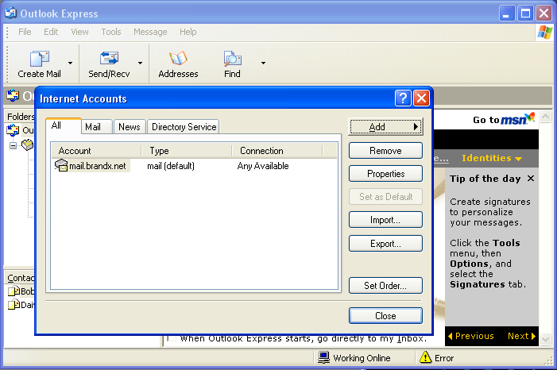Dismiss Tip of the day with X
This screenshot has height=370, width=557.
tap(531, 179)
